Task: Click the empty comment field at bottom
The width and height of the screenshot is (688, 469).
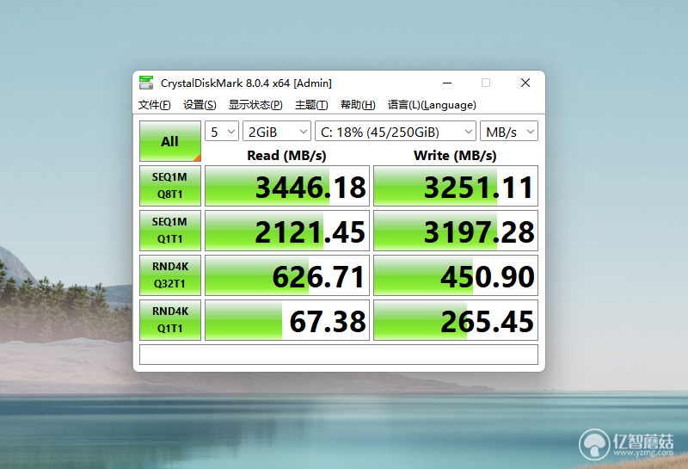Action: (x=339, y=355)
